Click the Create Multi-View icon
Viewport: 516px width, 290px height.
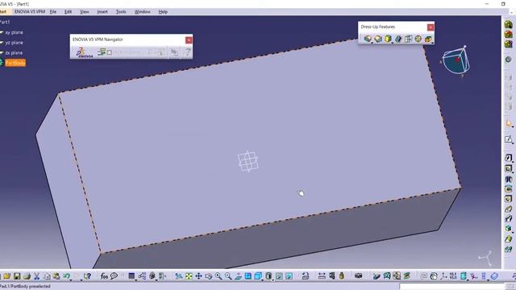(248, 276)
